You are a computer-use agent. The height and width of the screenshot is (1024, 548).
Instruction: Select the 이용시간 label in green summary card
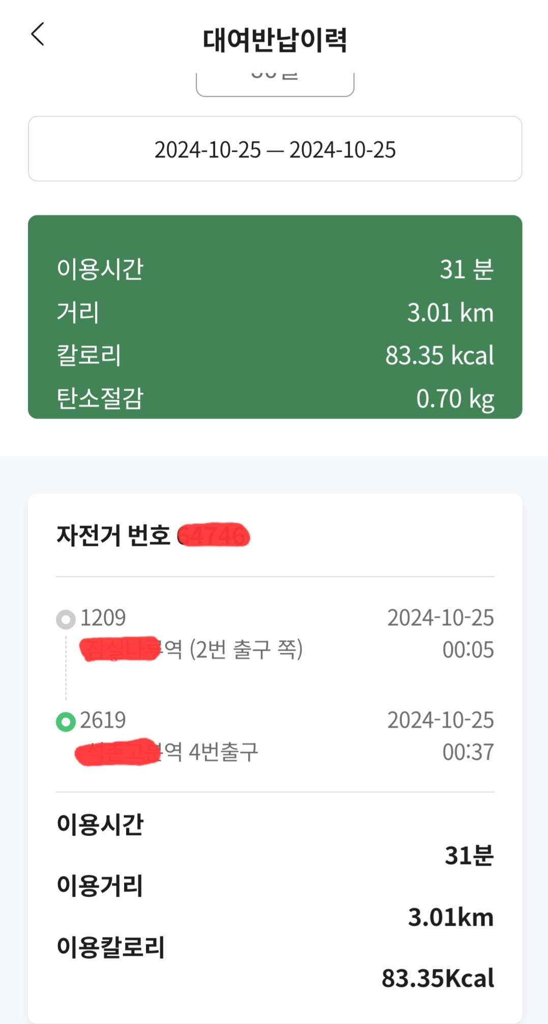[x=100, y=269]
